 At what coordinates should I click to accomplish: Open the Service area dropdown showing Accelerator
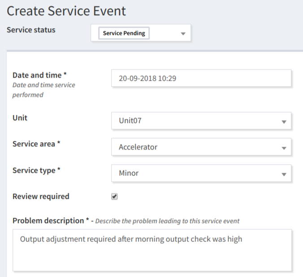point(201,147)
